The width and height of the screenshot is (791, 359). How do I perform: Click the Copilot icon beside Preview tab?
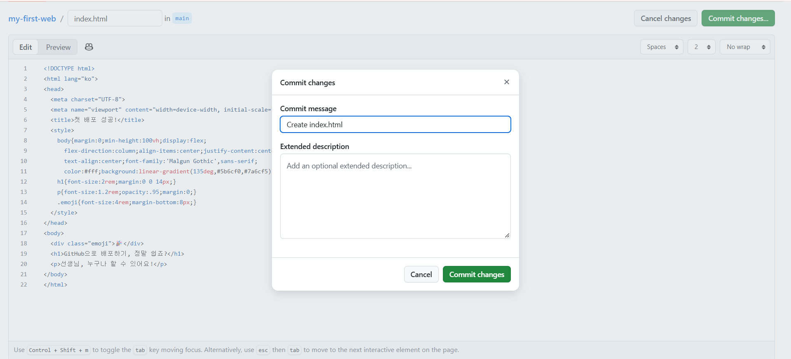[89, 47]
